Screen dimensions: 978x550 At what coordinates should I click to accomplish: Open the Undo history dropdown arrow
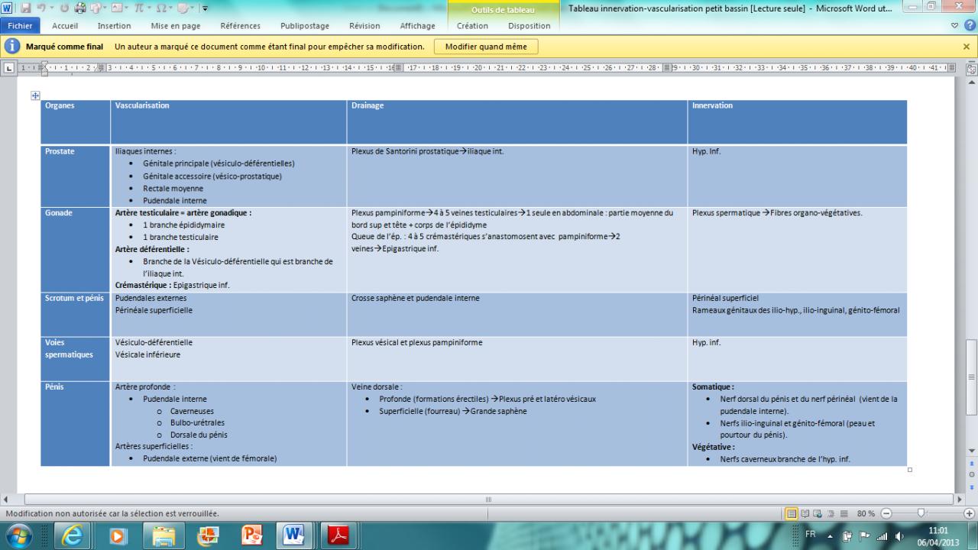(52, 8)
